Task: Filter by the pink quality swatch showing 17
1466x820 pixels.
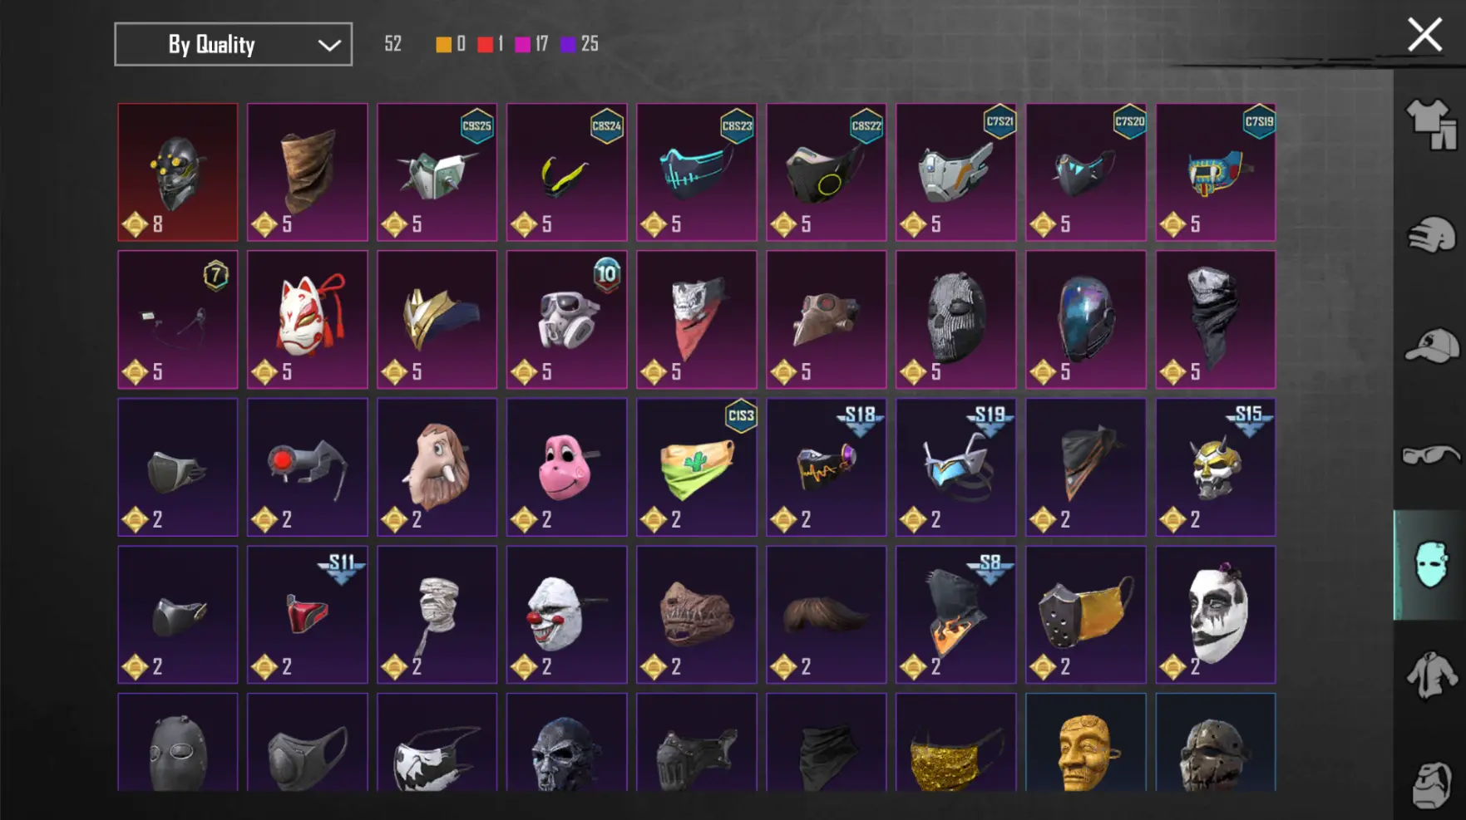Action: click(x=523, y=44)
